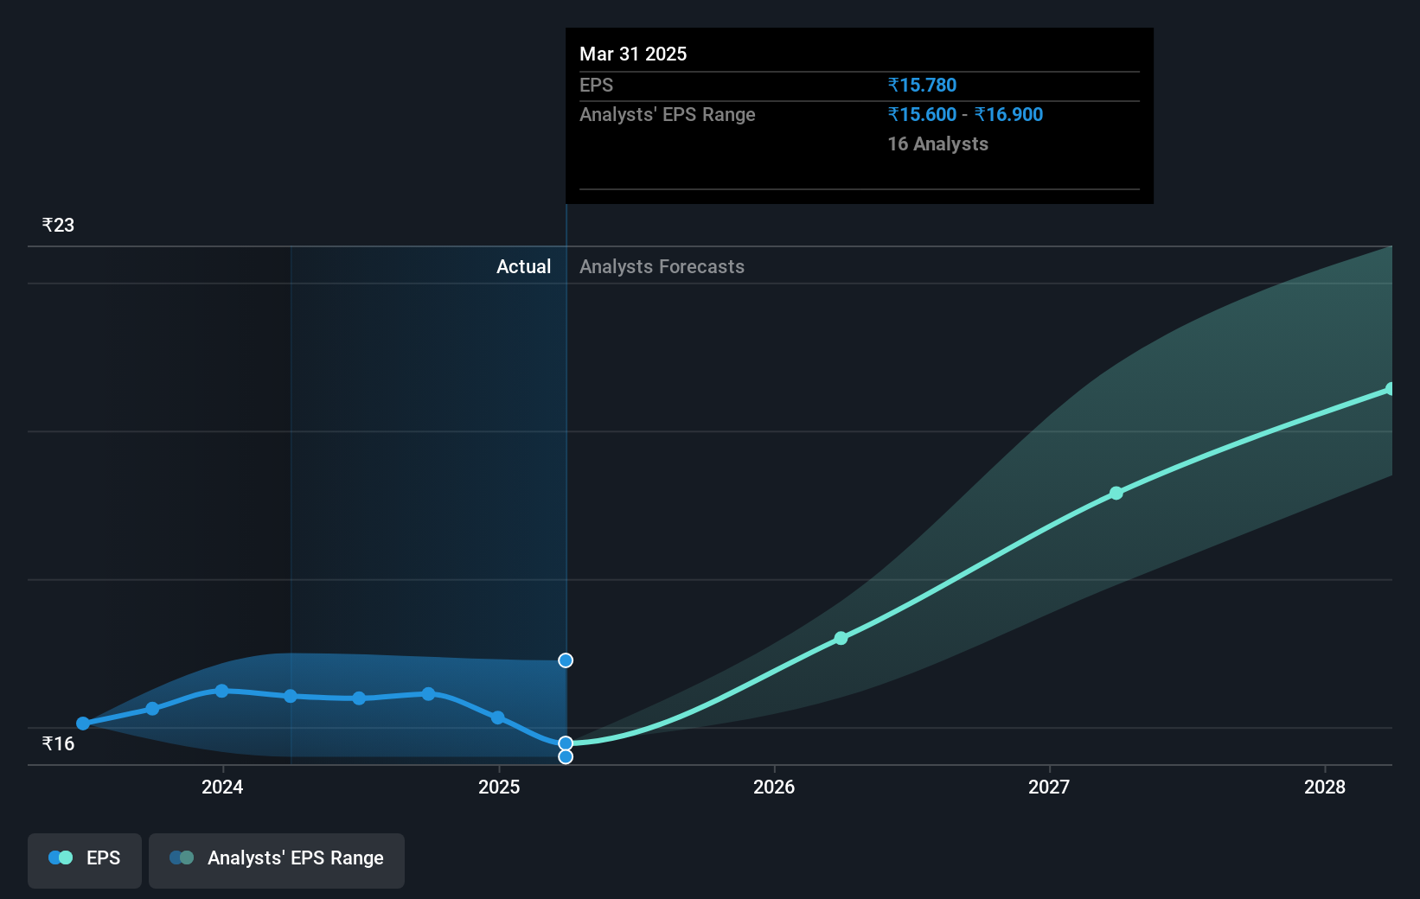
Task: Click the Mar 31 2025 tooltip date
Action: (x=633, y=54)
